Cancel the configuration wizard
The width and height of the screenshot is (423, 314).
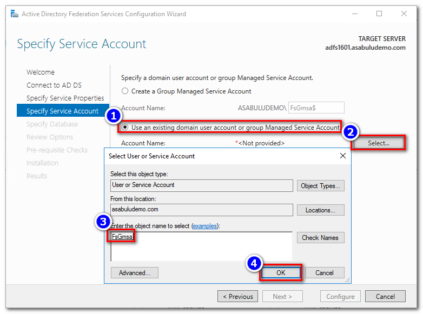385,297
